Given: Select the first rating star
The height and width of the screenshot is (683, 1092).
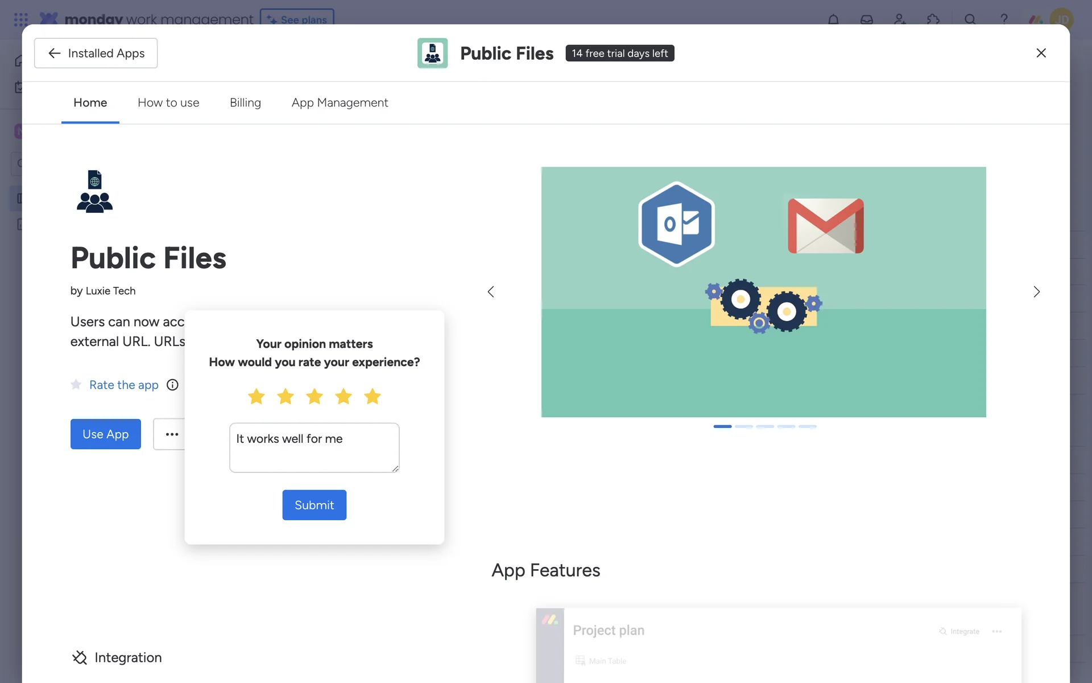Looking at the screenshot, I should 257,396.
